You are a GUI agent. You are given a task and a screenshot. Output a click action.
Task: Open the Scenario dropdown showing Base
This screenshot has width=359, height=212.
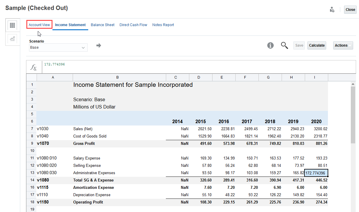click(x=58, y=47)
